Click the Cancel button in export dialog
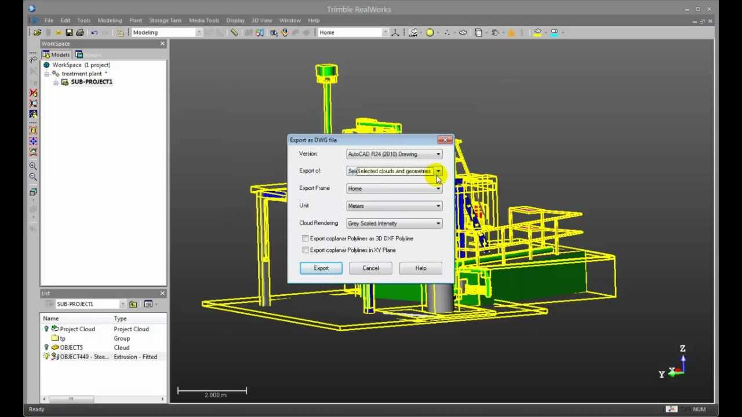Screen dimensions: 742x417 pyautogui.click(x=370, y=268)
